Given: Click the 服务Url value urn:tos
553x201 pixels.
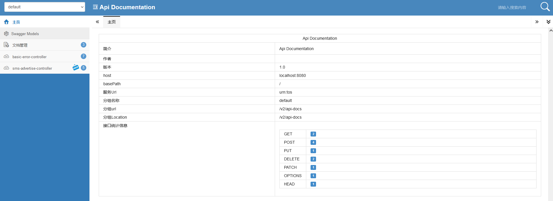Looking at the screenshot, I should (x=286, y=92).
